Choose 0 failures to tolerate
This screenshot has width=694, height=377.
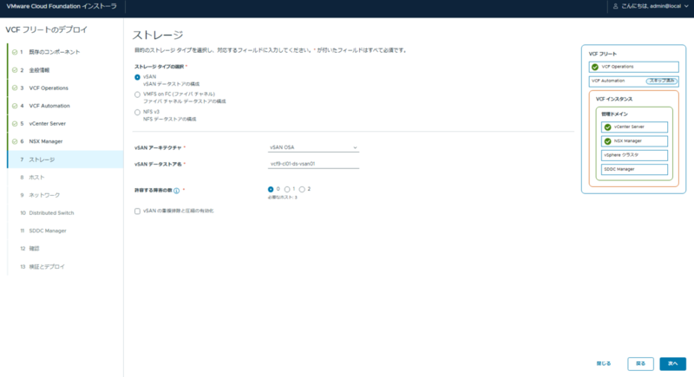[x=271, y=189]
